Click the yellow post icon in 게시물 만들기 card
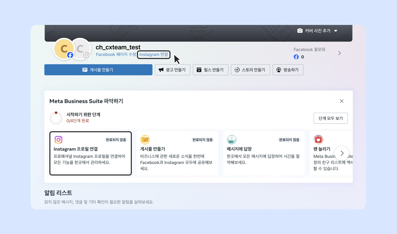Screen dimensions: 397x234 tap(145, 140)
